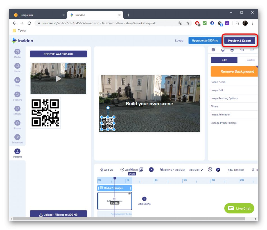This screenshot has height=230, width=267.
Task: Open the Uploads panel
Action: [17, 153]
